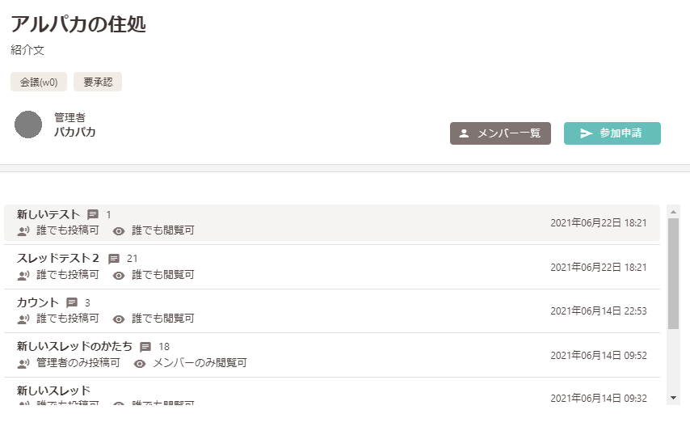Click the comment icon beside 新しいテスト

point(93,214)
